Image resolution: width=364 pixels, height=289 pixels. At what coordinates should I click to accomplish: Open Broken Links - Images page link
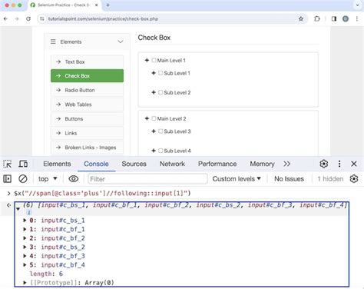[x=87, y=148]
